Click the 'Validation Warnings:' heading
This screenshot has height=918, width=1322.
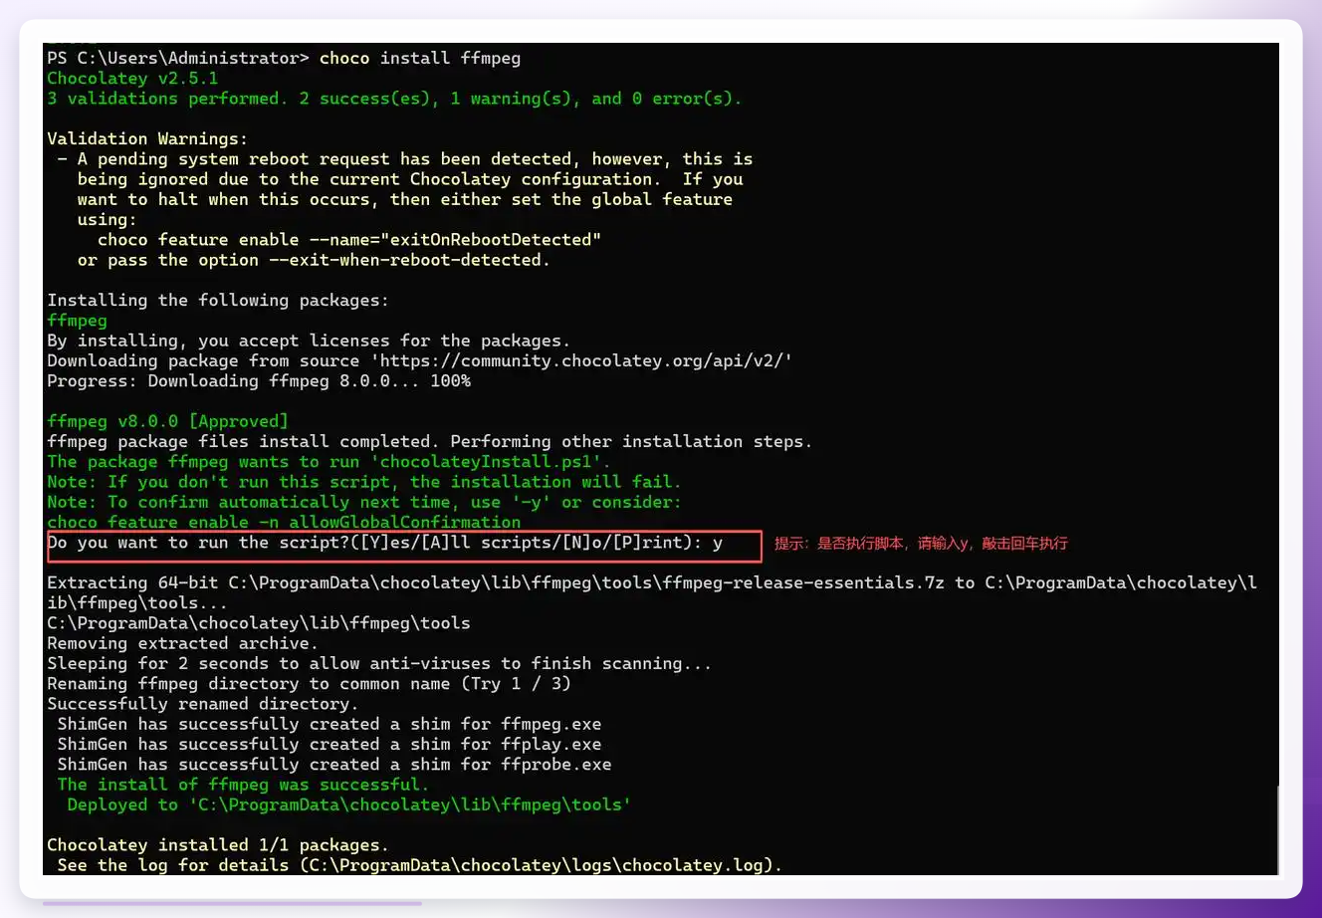pyautogui.click(x=147, y=138)
